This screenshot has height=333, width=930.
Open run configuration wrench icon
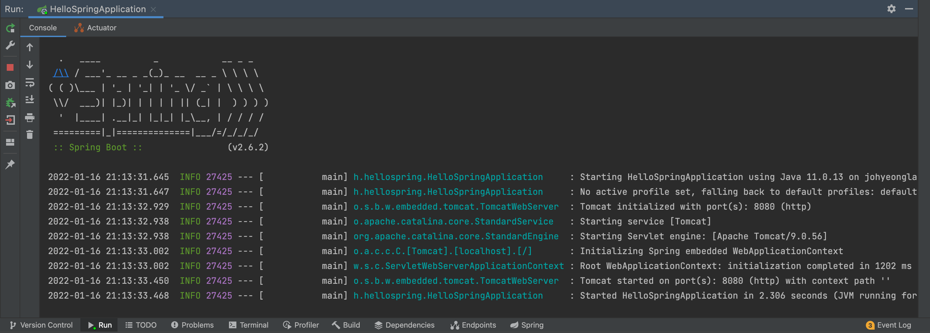[10, 46]
